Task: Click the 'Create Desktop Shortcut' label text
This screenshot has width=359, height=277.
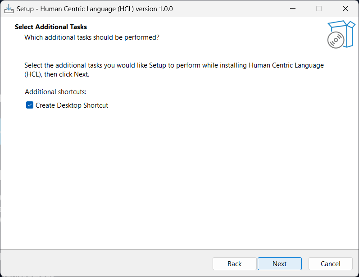Action: 72,105
